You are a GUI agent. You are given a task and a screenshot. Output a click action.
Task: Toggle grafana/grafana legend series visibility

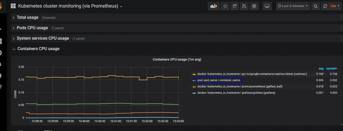(236, 93)
